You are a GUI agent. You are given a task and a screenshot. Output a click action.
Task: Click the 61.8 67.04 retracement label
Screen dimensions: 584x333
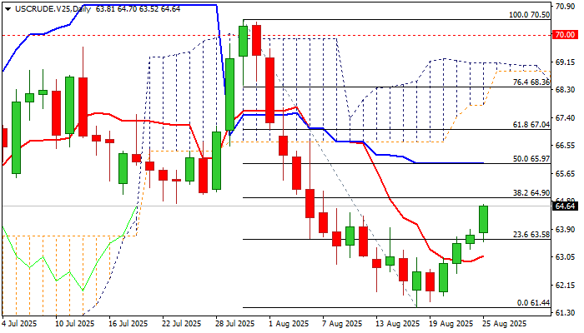(x=531, y=124)
